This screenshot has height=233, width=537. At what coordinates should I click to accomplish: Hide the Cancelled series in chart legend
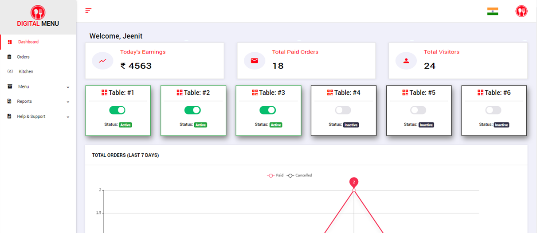pos(300,175)
